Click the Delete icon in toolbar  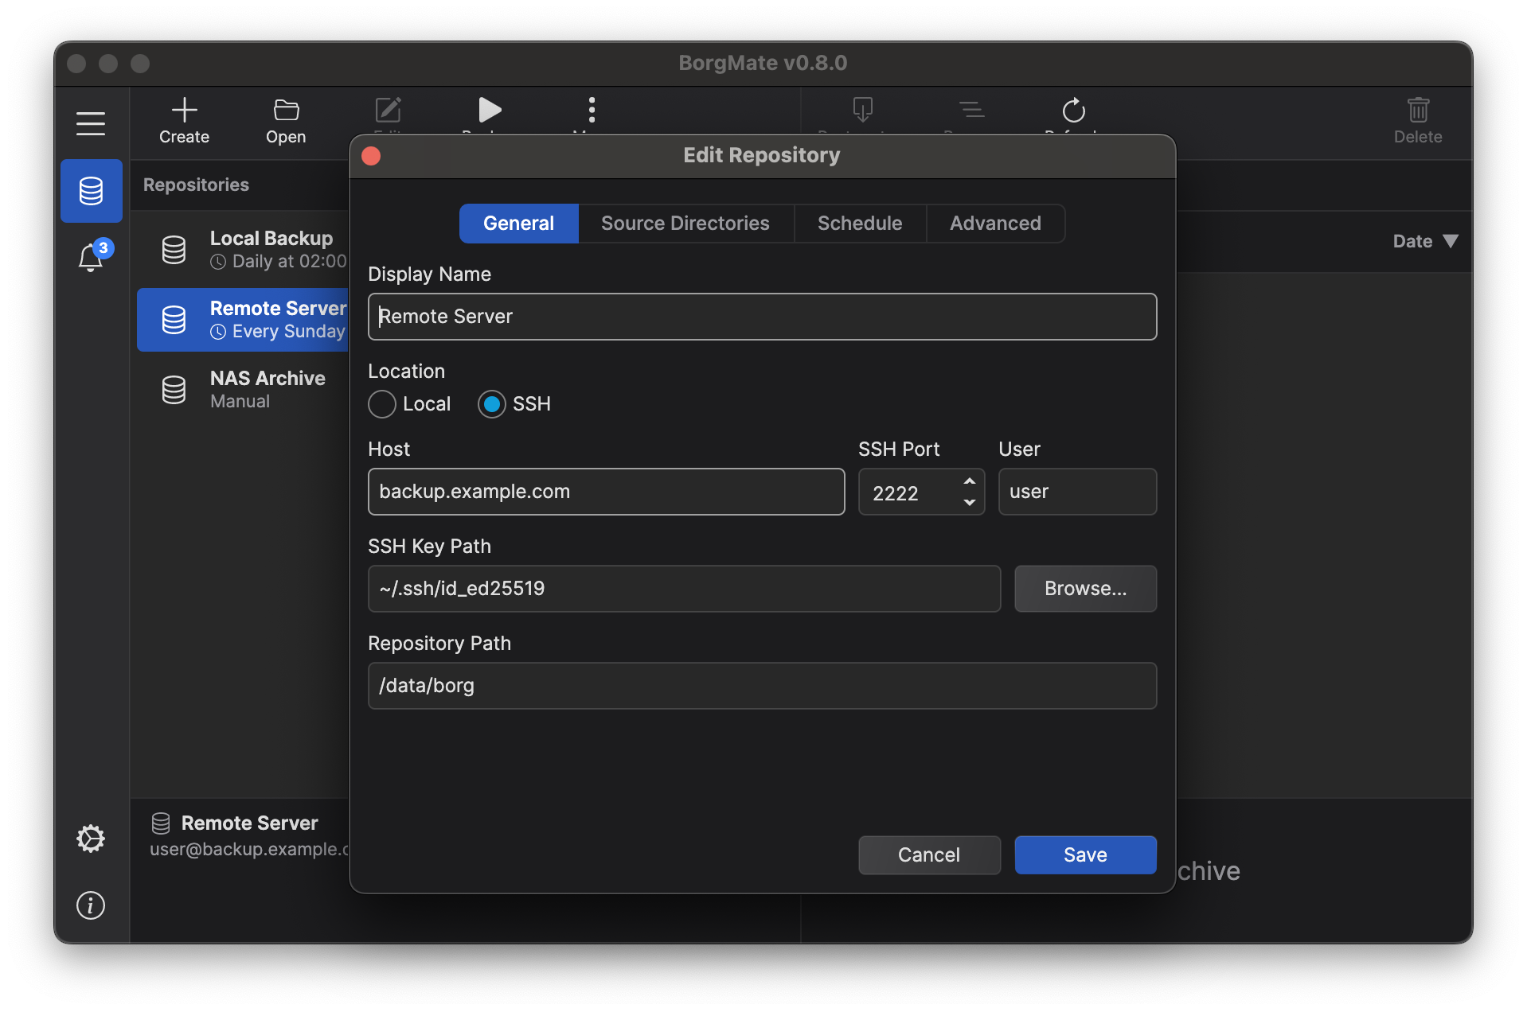pos(1418,111)
